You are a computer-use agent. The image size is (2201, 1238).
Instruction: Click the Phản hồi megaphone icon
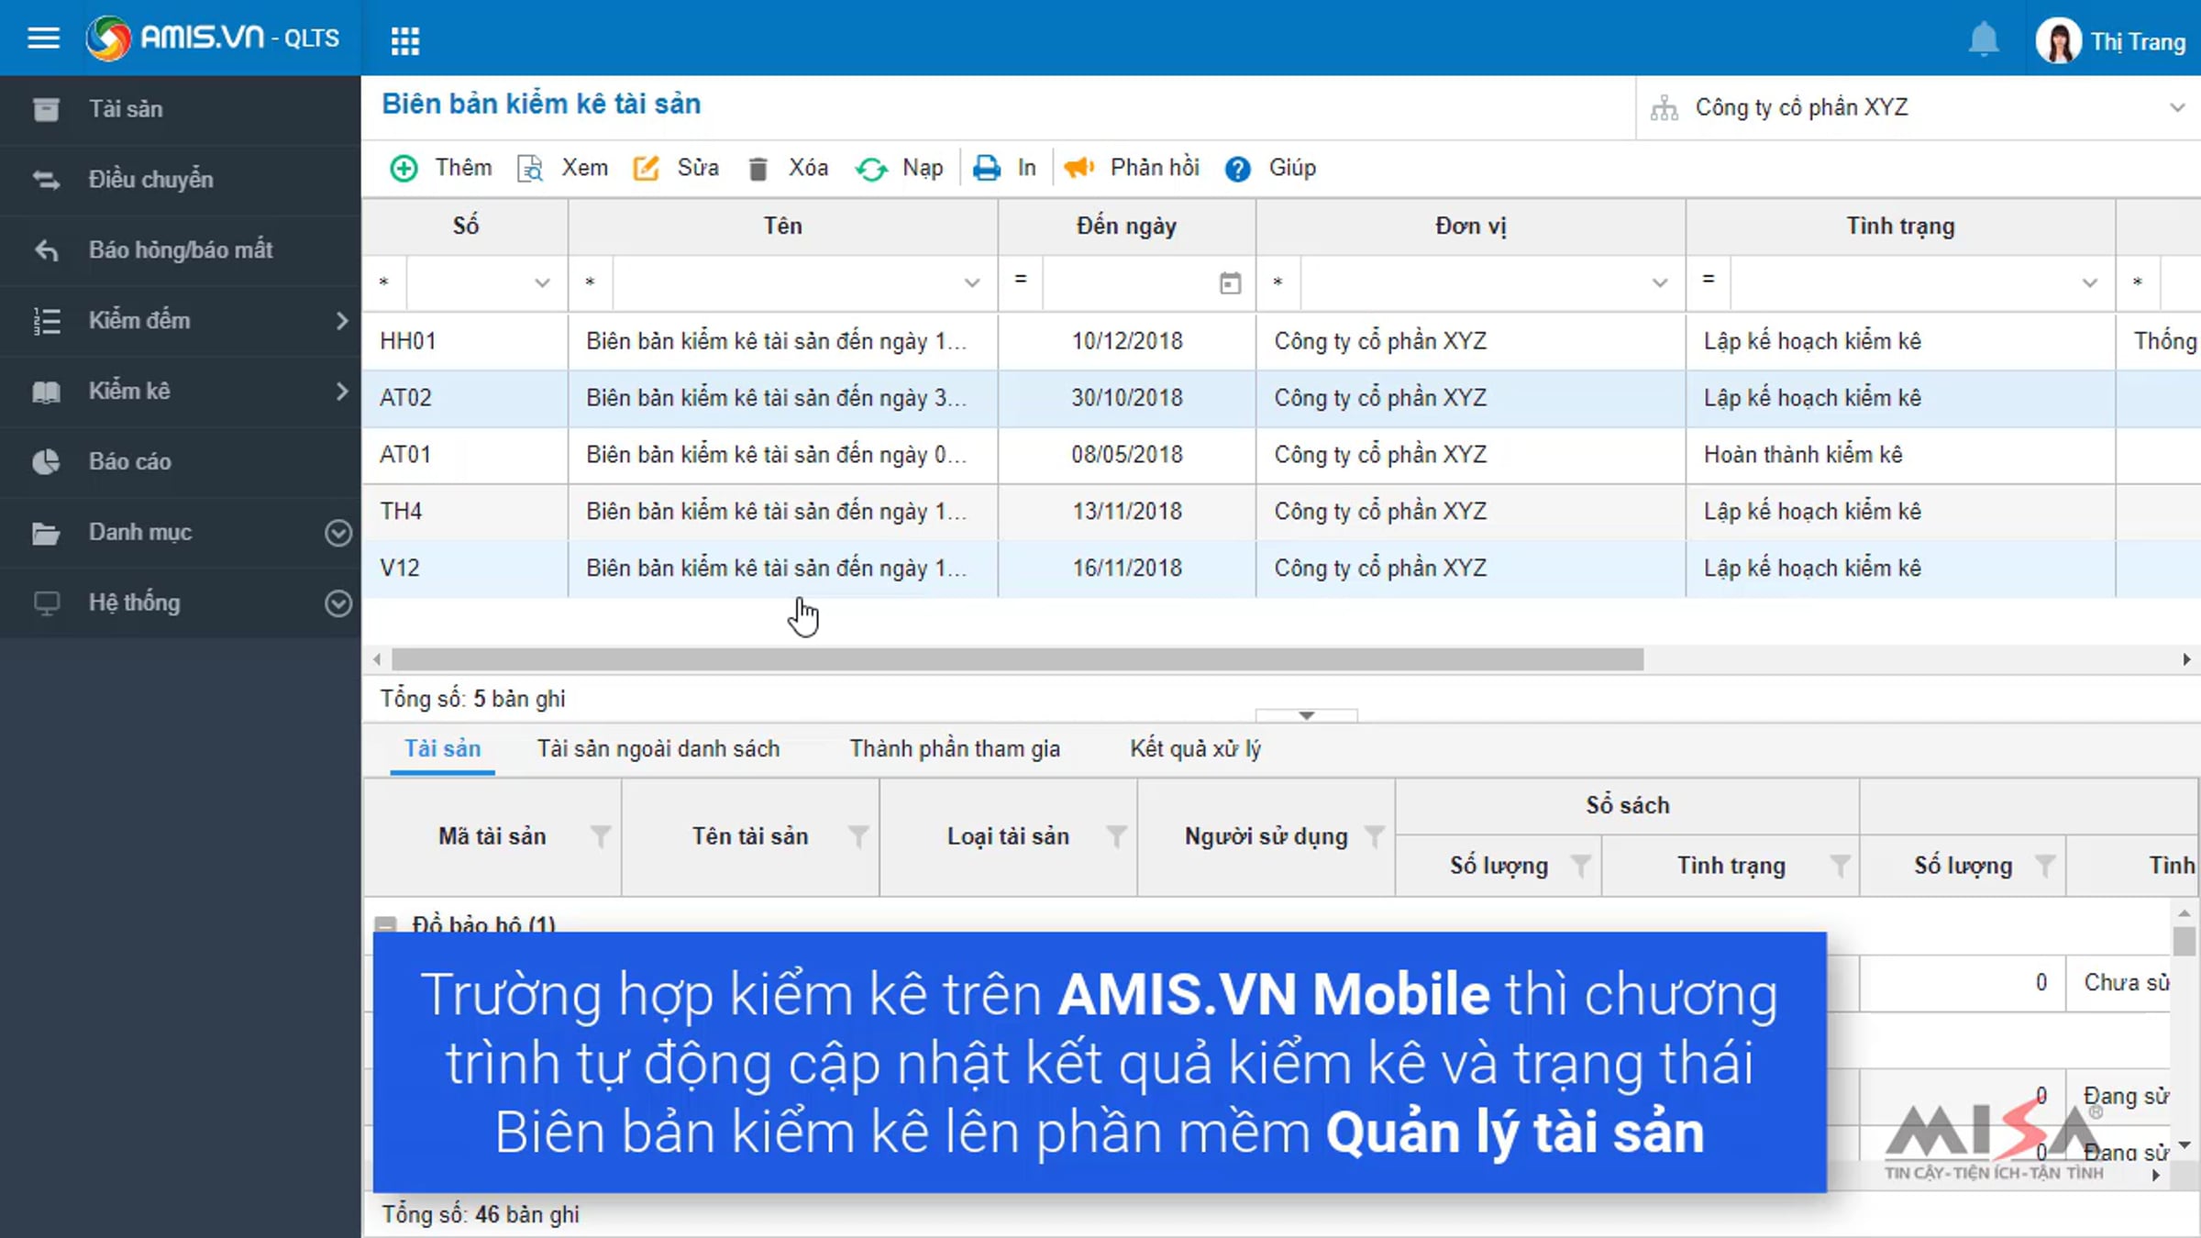[1079, 168]
